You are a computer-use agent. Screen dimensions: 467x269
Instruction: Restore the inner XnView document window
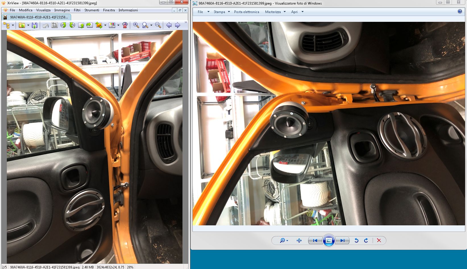tap(180, 10)
